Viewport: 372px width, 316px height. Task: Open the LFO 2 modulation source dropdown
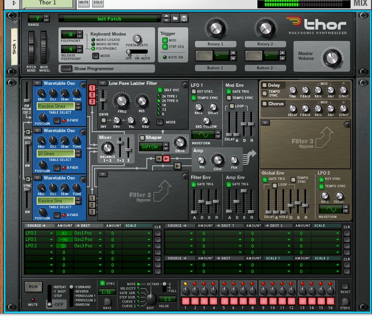[51, 246]
